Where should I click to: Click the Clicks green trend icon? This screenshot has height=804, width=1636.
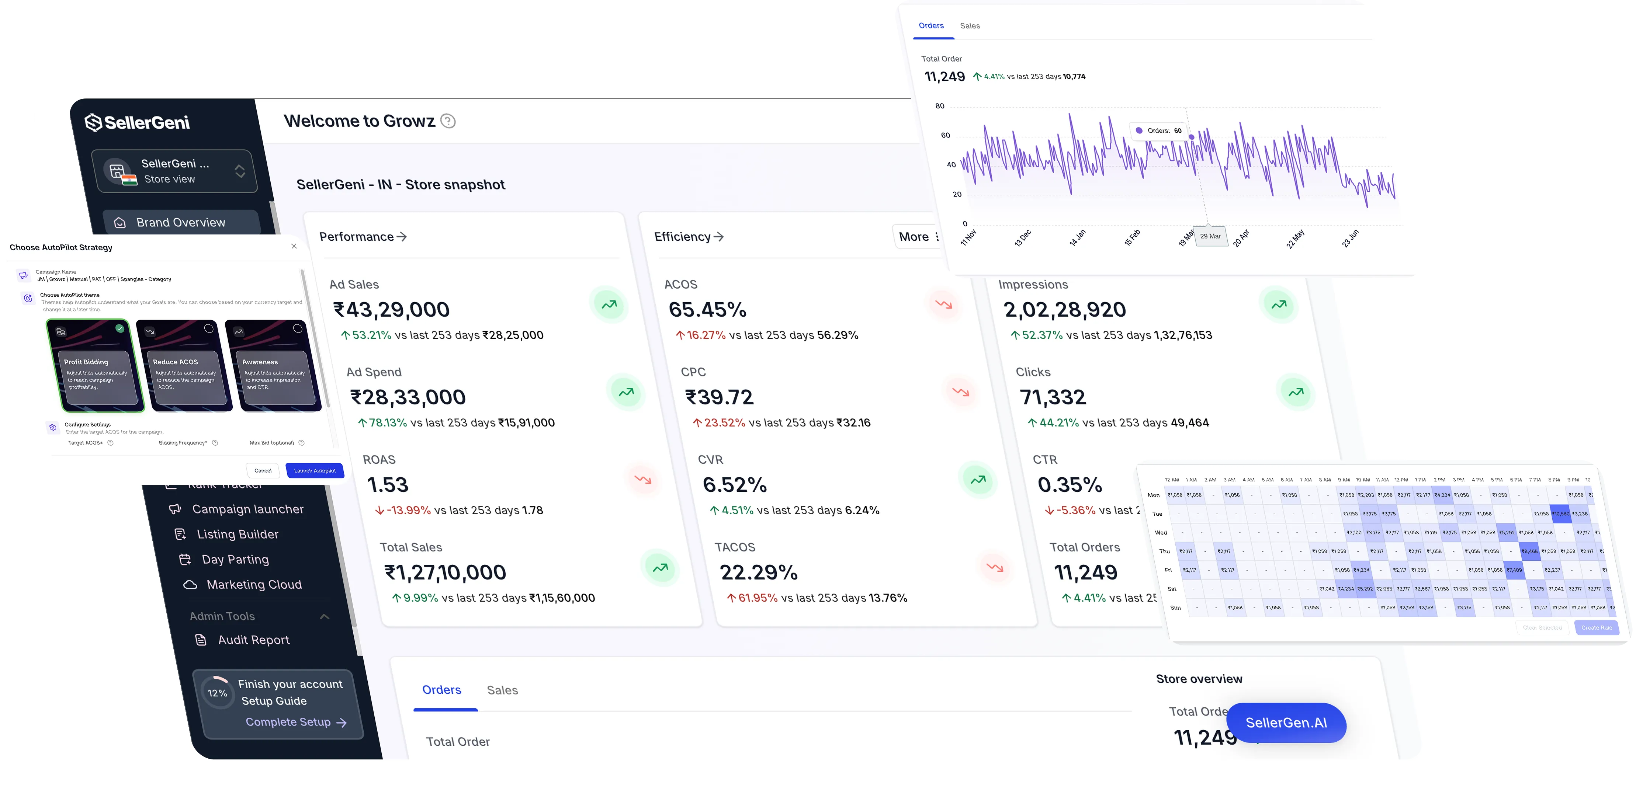(1296, 392)
